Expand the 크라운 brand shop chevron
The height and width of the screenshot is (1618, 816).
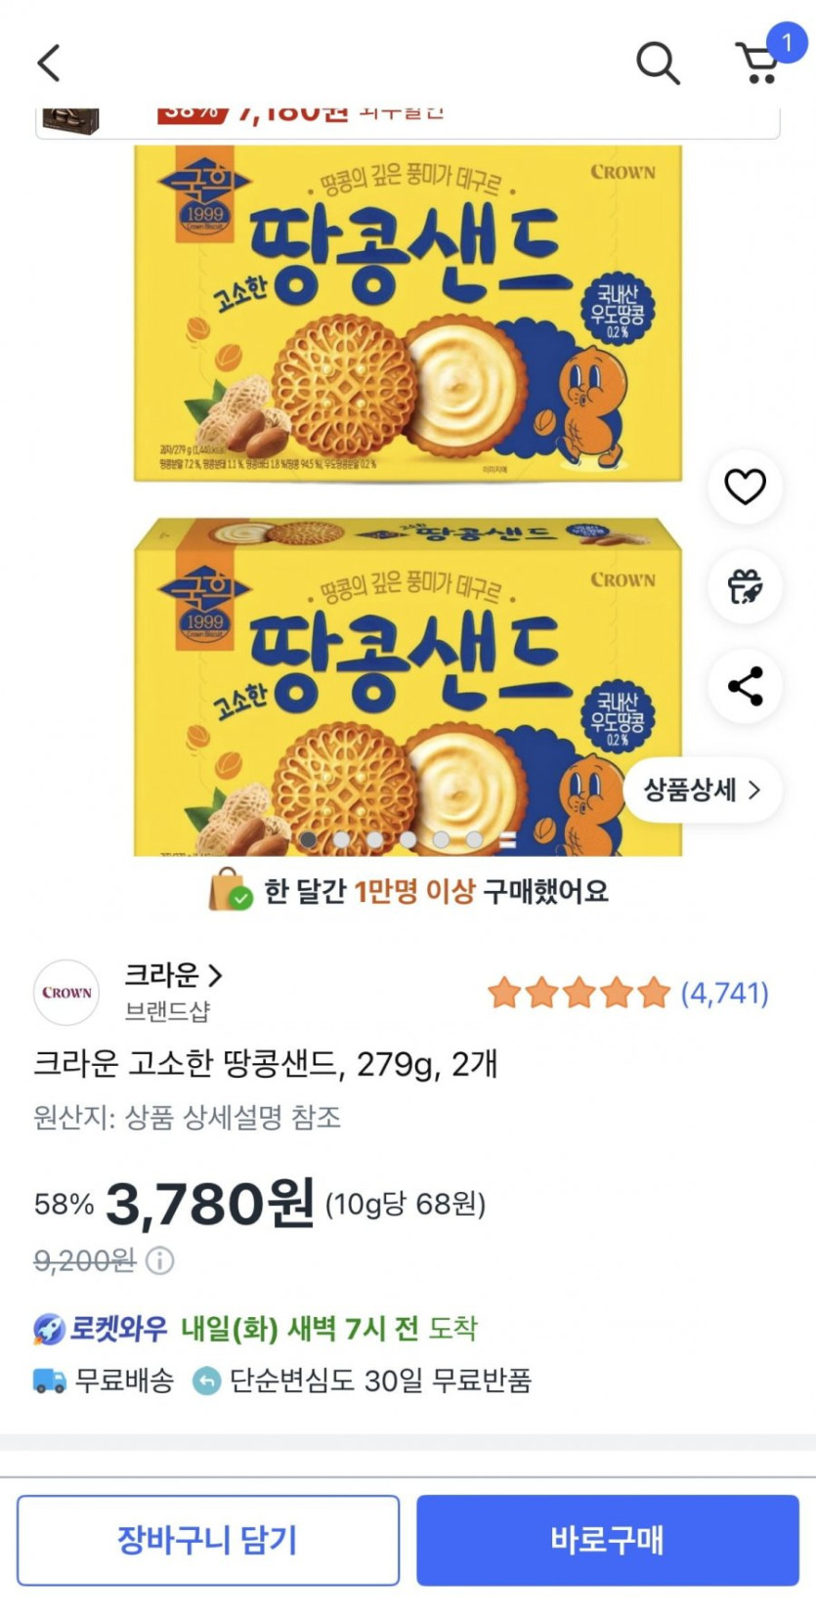pyautogui.click(x=215, y=975)
